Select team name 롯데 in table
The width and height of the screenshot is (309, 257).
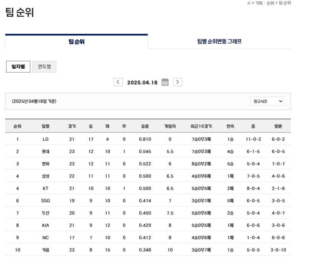point(45,152)
